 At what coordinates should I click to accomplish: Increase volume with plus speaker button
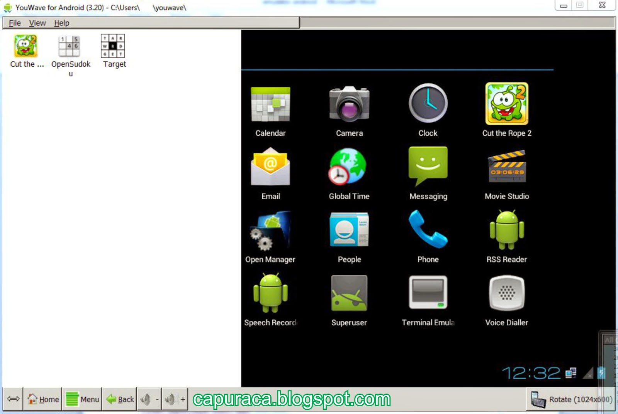[x=175, y=399]
